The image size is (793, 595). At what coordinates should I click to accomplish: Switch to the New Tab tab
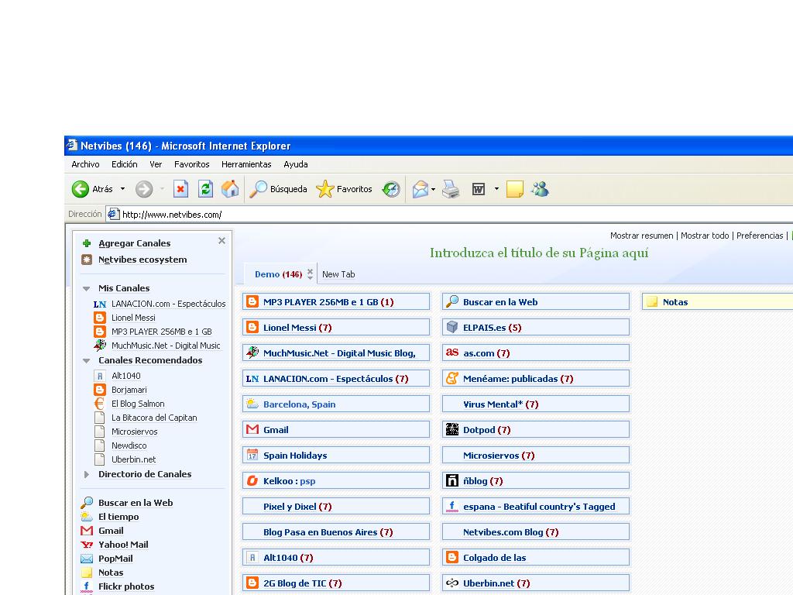point(338,274)
